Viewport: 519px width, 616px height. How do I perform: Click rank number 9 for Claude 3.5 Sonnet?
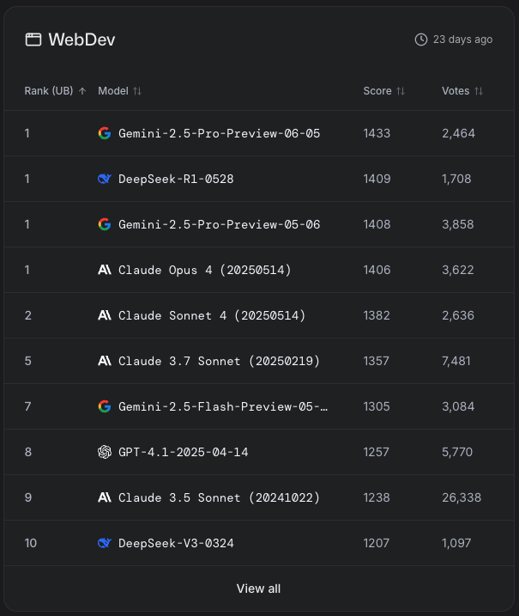click(x=27, y=497)
